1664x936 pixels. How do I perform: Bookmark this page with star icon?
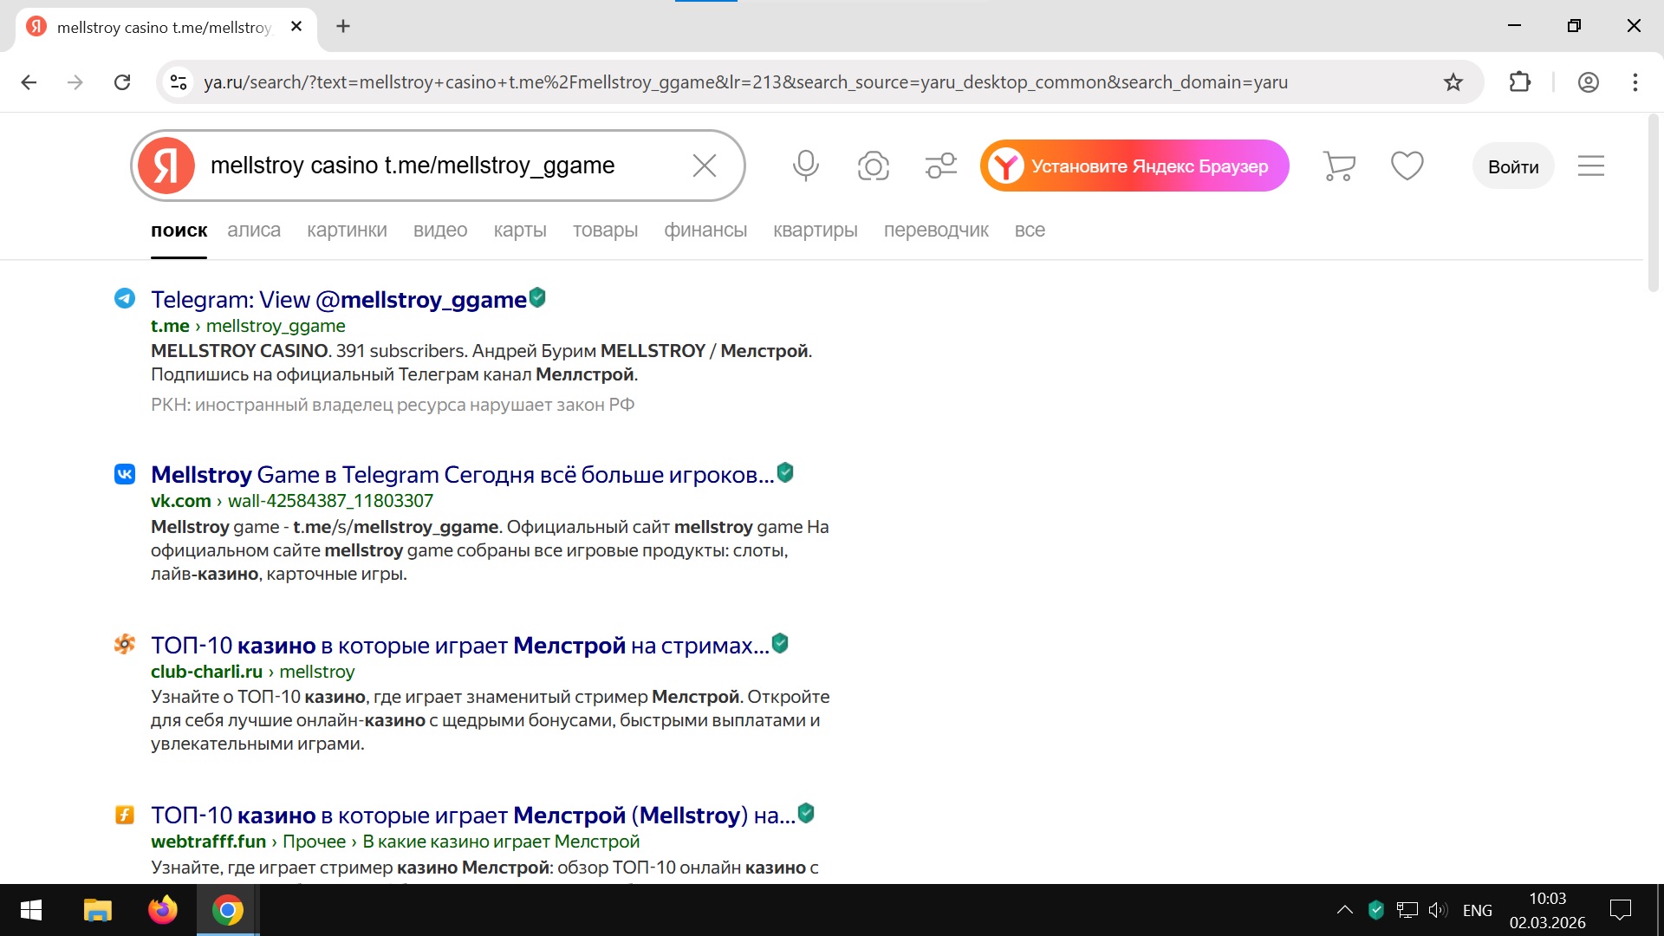point(1453,82)
